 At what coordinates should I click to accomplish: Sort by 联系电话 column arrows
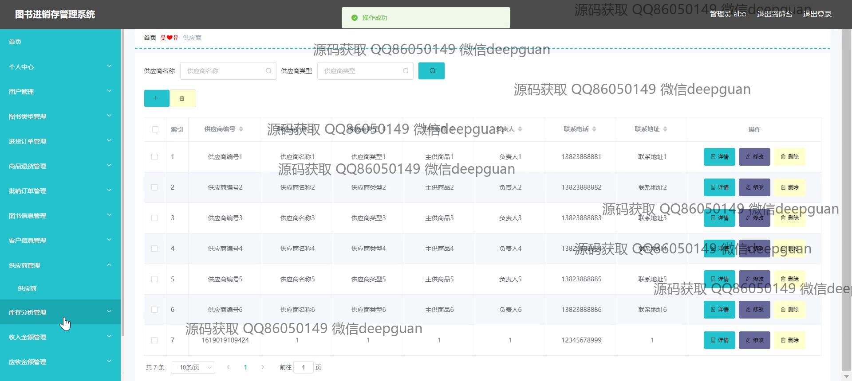point(594,129)
